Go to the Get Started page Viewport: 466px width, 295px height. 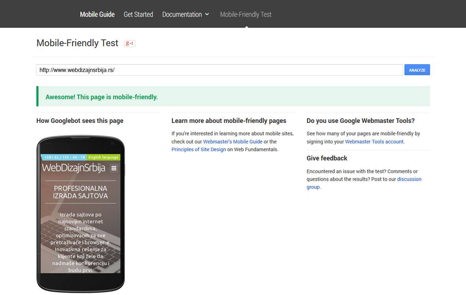pos(138,15)
